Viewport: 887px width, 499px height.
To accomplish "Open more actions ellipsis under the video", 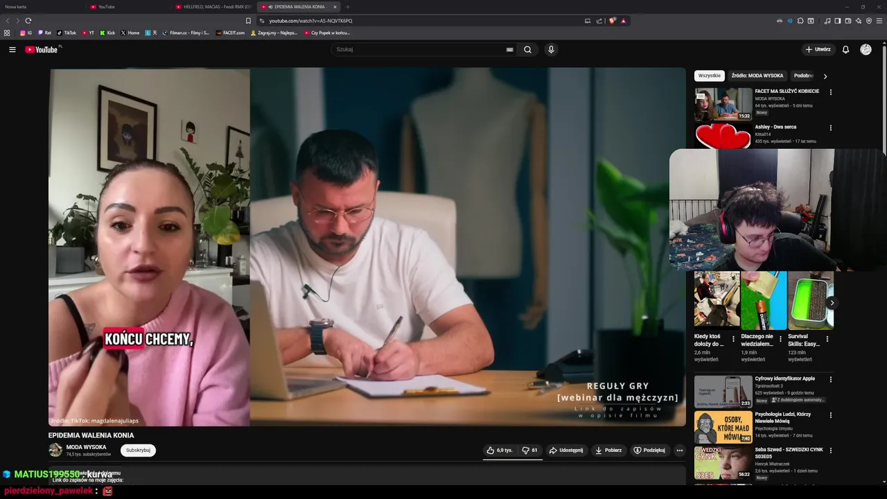I will click(679, 450).
